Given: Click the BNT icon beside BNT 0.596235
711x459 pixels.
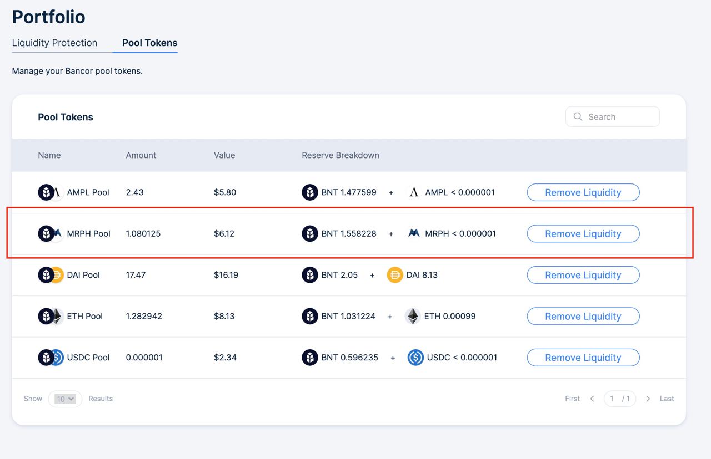Looking at the screenshot, I should pyautogui.click(x=310, y=358).
